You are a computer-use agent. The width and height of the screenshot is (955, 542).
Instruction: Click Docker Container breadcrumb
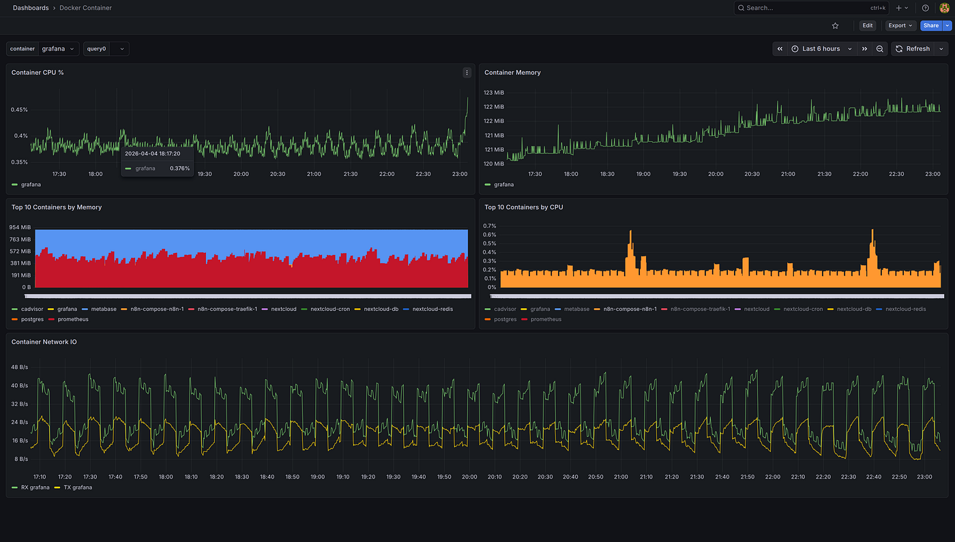[x=85, y=8]
